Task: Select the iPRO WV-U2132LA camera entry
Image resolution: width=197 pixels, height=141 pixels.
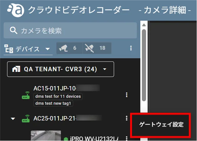Action: (x=94, y=138)
